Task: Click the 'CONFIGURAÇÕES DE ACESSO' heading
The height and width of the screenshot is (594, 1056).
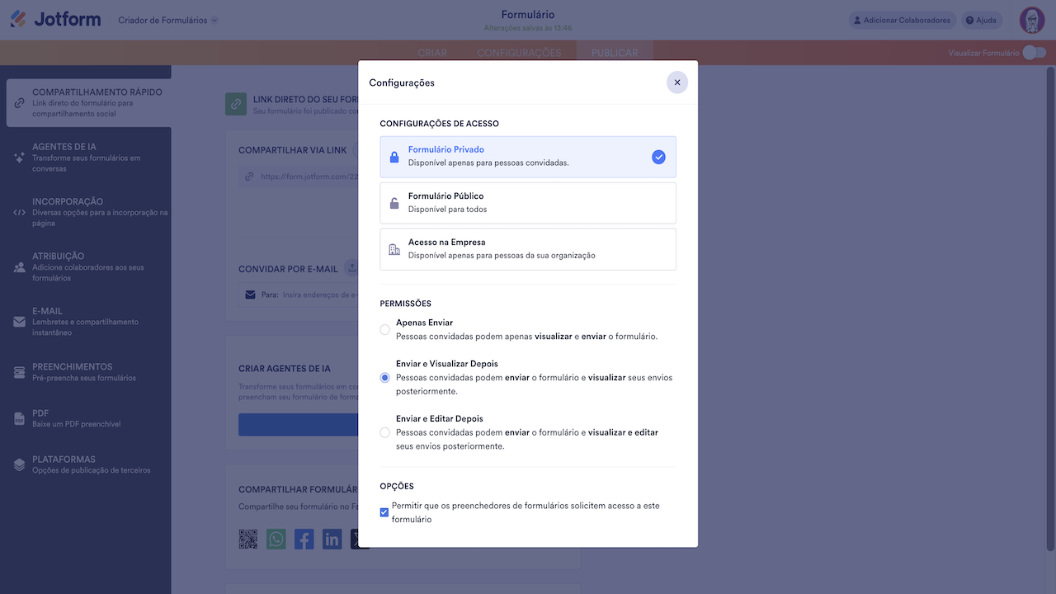Action: click(x=440, y=124)
